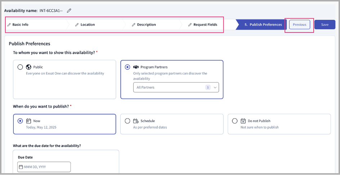This screenshot has width=340, height=175.
Task: Click the pencil icon on Basic Info step
Action: [9, 25]
